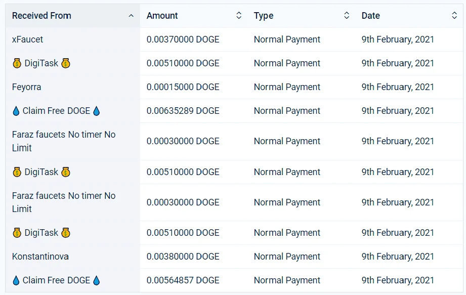Image resolution: width=466 pixels, height=295 pixels.
Task: Sort by the Date header label
Action: click(370, 16)
